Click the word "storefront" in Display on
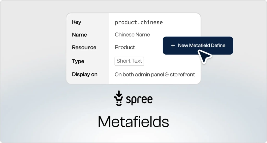Image resolution: width=267 pixels, height=143 pixels. [182, 75]
